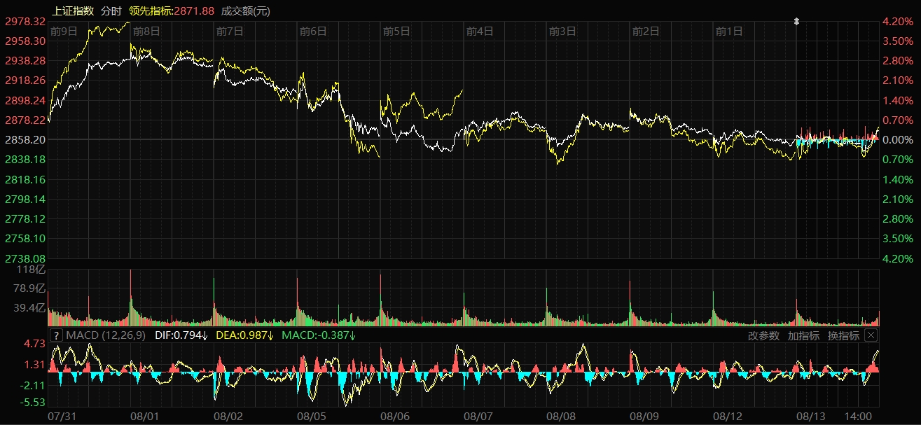Click the -2.11 MACD axis label
This screenshot has height=425, width=921.
coord(33,385)
